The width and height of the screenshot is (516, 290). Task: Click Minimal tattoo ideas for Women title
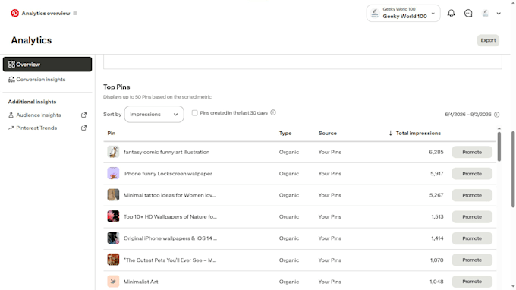tap(169, 195)
